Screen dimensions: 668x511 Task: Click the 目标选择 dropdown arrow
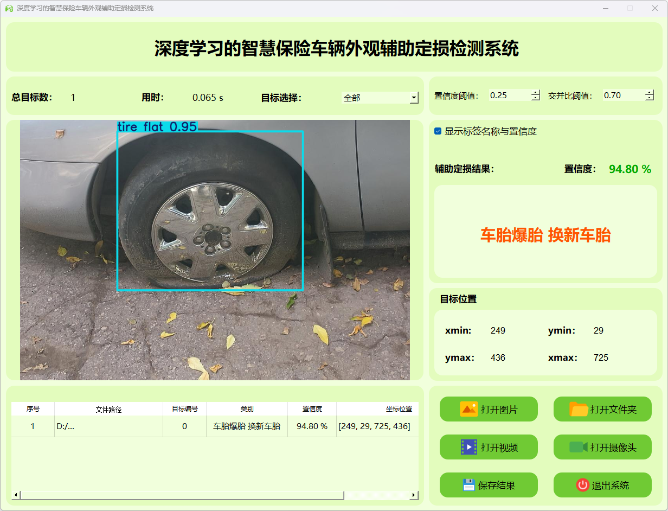414,98
